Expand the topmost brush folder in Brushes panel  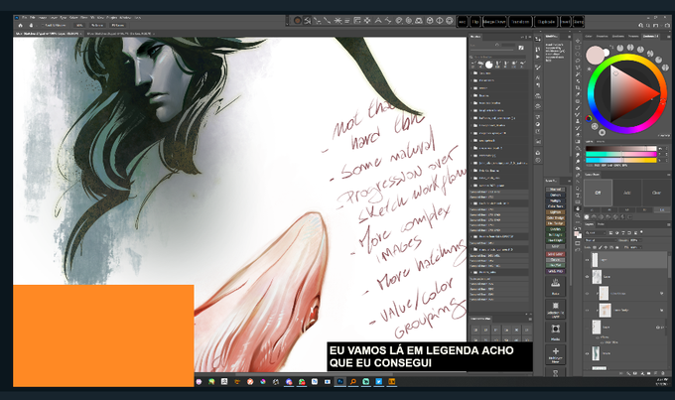471,73
